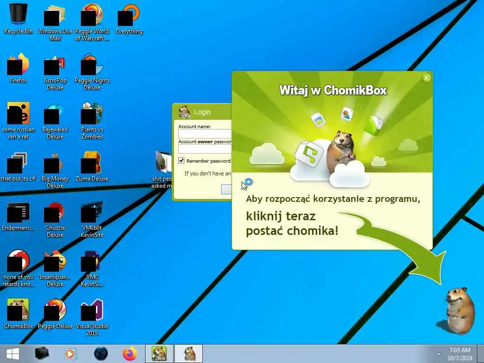Image resolution: width=484 pixels, height=363 pixels.
Task: Switch to the hamster Login taskbar button
Action: (x=189, y=354)
